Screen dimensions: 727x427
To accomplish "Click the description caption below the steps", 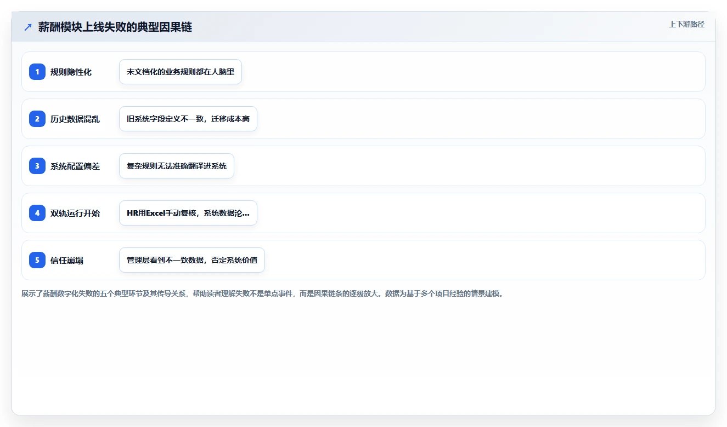I will (262, 293).
